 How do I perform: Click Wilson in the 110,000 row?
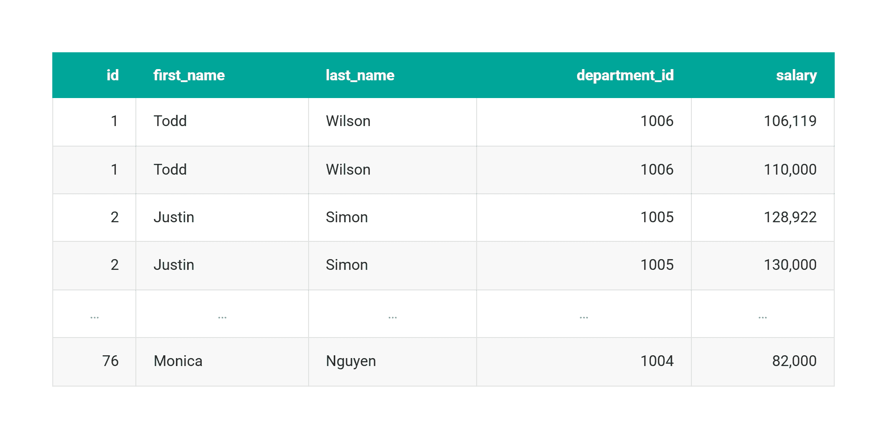click(348, 169)
